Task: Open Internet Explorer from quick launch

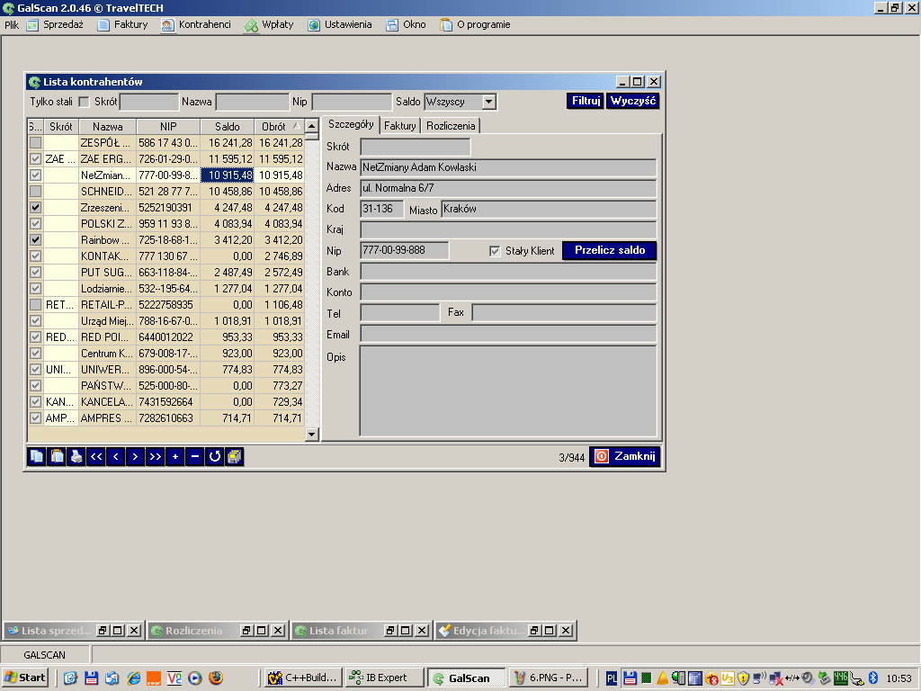Action: point(134,678)
